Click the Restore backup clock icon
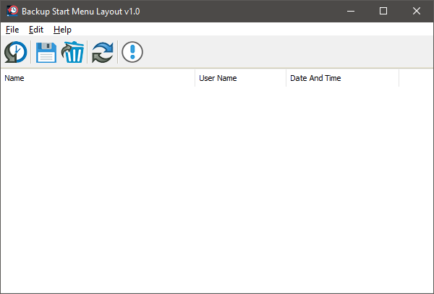Viewport: 434px width, 294px height. (x=16, y=52)
